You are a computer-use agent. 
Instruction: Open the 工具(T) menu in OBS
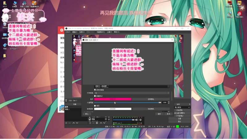coord(109,32)
